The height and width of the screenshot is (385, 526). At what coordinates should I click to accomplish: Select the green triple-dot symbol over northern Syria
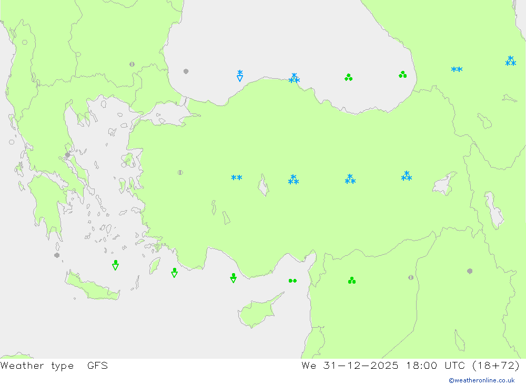tap(352, 280)
